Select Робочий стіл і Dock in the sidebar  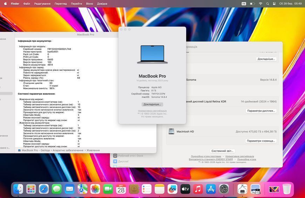pos(130,156)
